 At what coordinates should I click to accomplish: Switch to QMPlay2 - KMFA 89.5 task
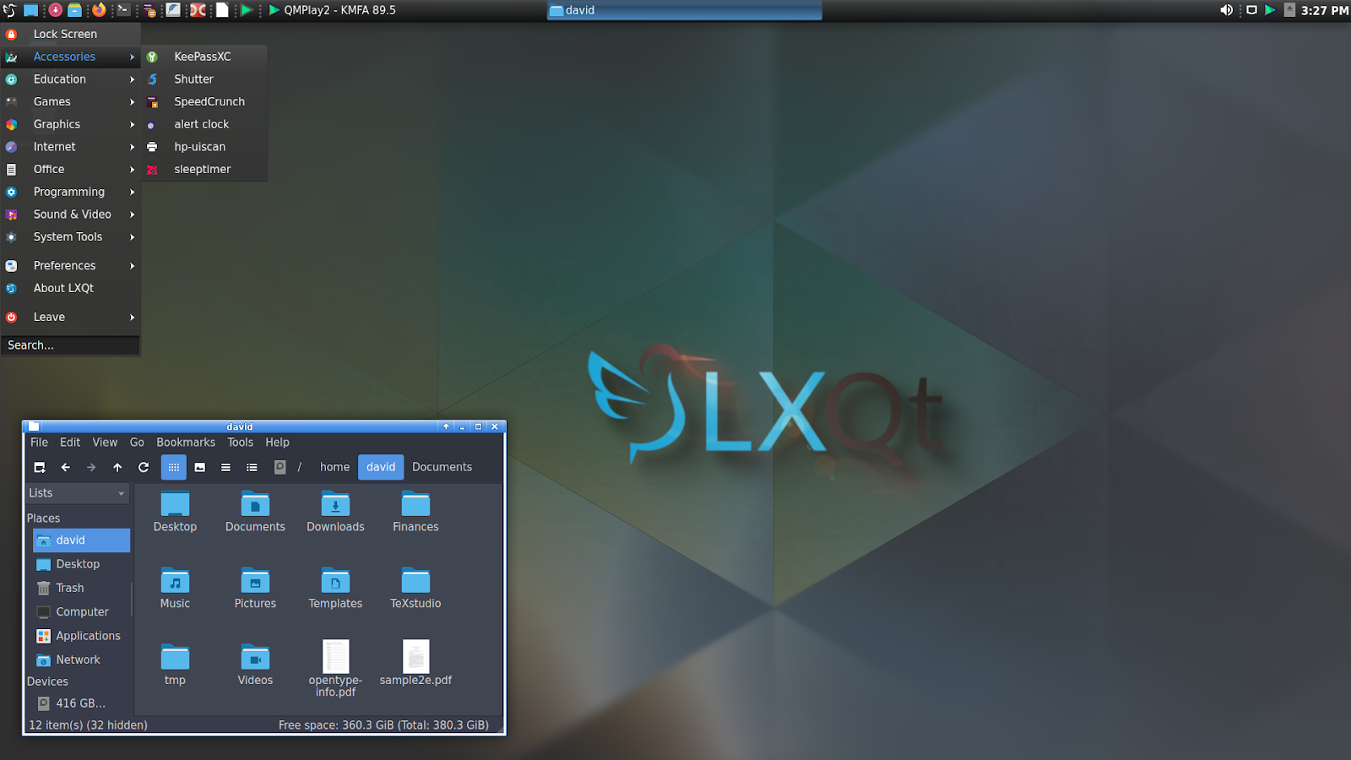332,10
